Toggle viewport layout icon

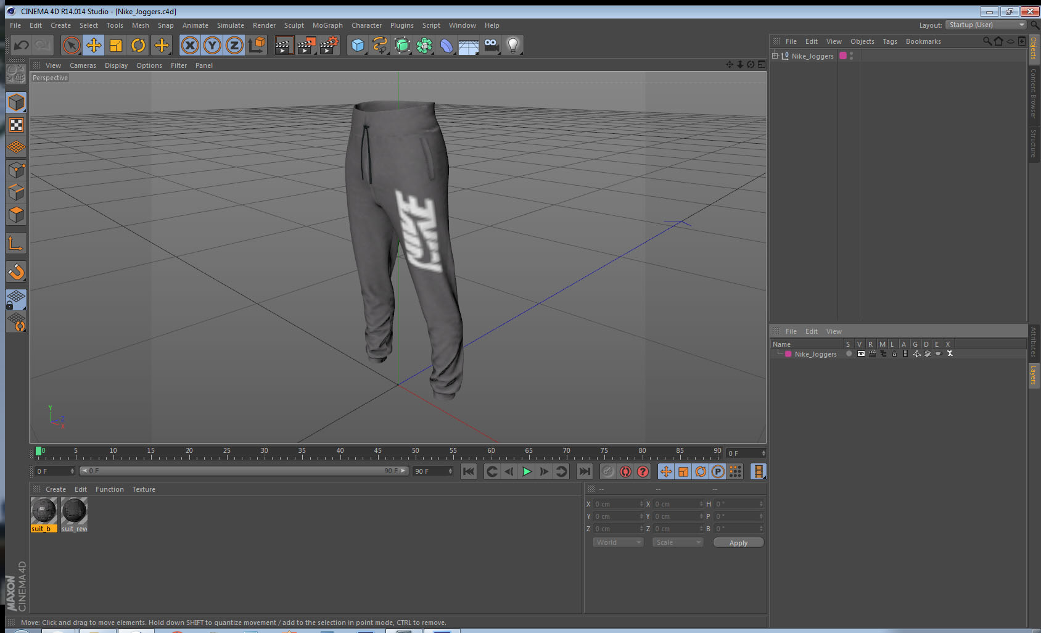[x=762, y=65]
